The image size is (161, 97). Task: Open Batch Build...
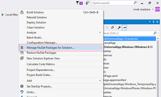[x=61, y=37]
